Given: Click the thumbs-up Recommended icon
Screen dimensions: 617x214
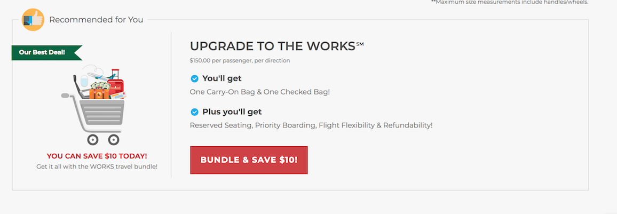Looking at the screenshot, I should point(33,20).
